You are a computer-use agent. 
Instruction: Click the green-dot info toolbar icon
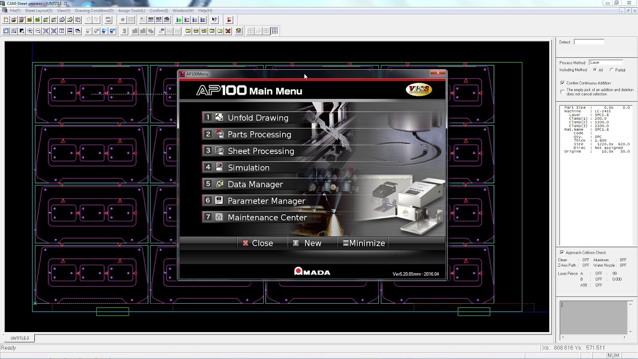click(179, 20)
